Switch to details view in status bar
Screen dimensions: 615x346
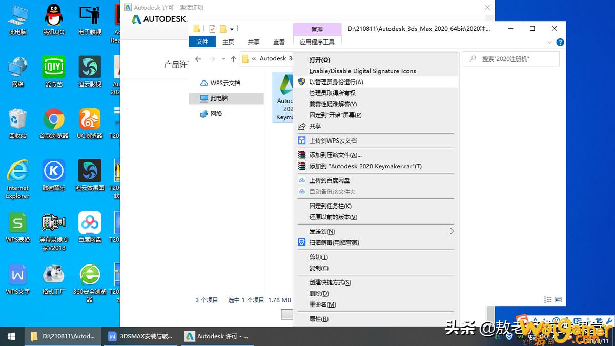pyautogui.click(x=548, y=300)
